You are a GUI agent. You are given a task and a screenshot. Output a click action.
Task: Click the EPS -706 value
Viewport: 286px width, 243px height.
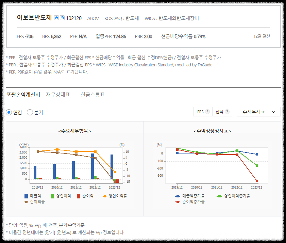coord(25,36)
